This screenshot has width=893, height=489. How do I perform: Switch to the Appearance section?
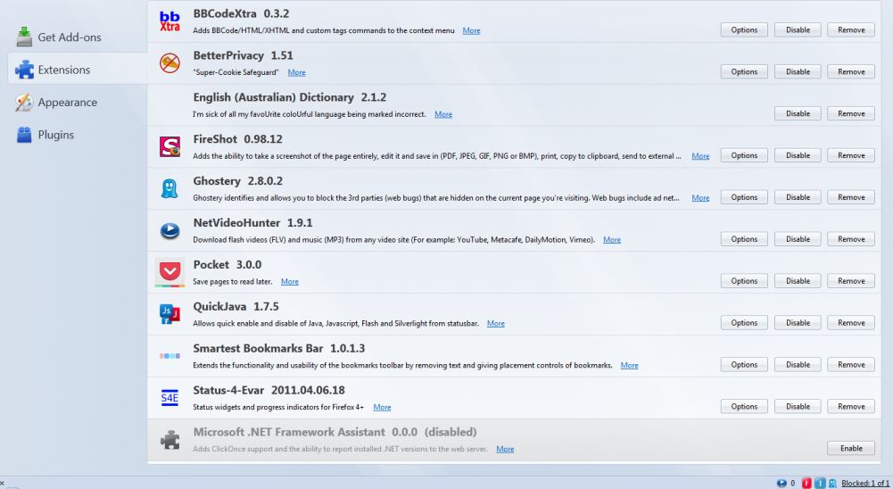point(67,103)
